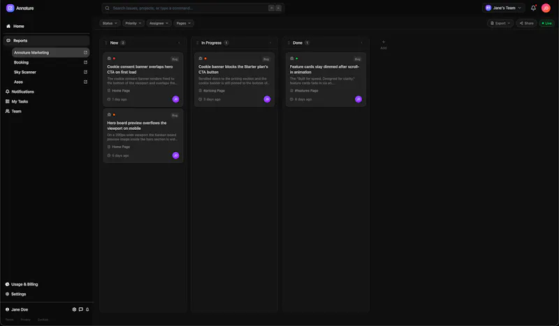Click the settings gear beside Jane Doe
Screen dimensions: 559x326
74,309
